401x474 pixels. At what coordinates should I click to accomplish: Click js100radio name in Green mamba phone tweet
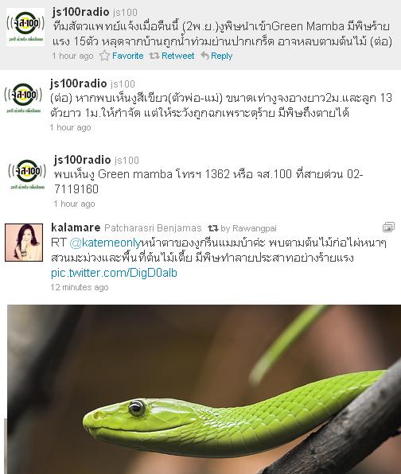[82, 160]
